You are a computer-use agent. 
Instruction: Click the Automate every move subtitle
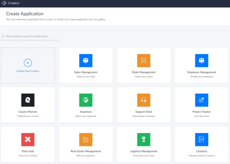tap(144, 156)
